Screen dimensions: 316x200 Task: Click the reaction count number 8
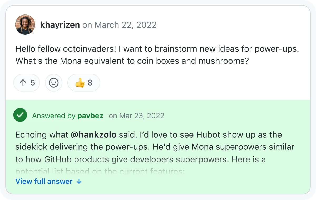(x=90, y=83)
